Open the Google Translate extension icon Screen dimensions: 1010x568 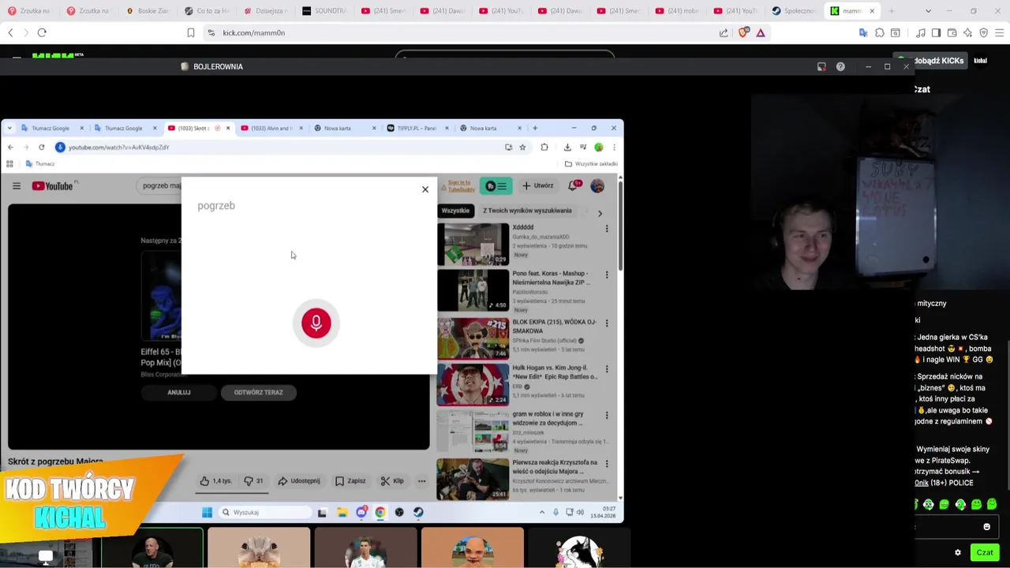pos(863,32)
